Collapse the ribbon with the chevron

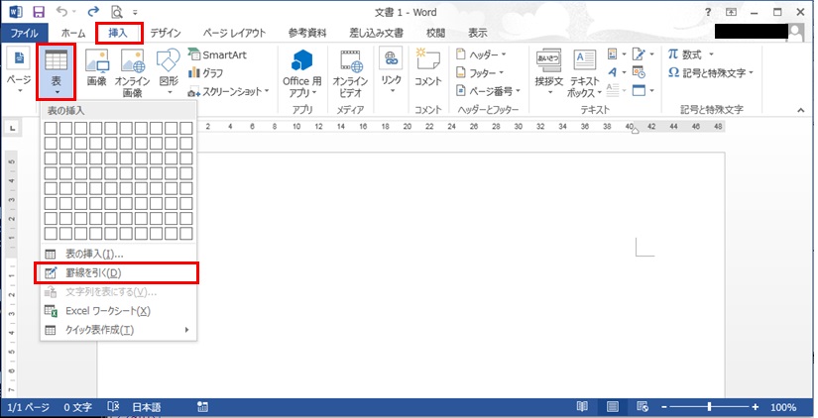(801, 110)
